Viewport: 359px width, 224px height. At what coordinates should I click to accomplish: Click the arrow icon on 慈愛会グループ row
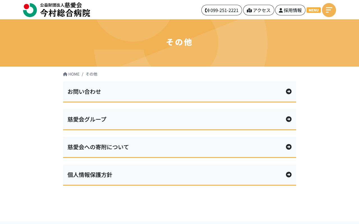tap(289, 119)
